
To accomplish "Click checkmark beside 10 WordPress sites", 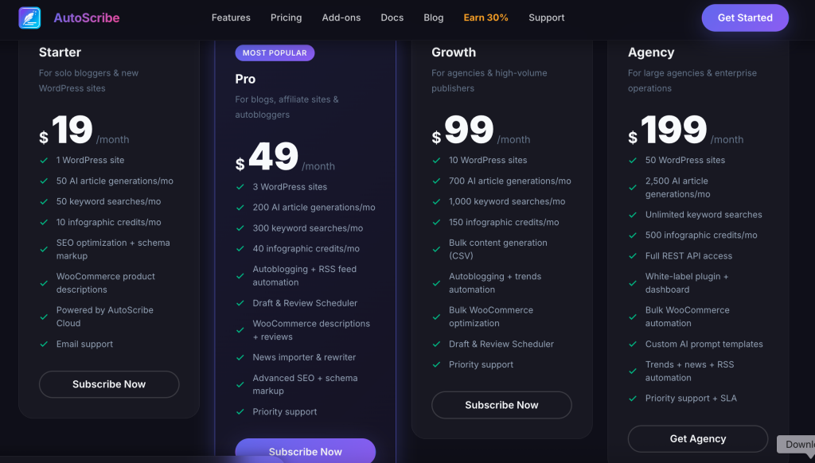I will pos(437,161).
